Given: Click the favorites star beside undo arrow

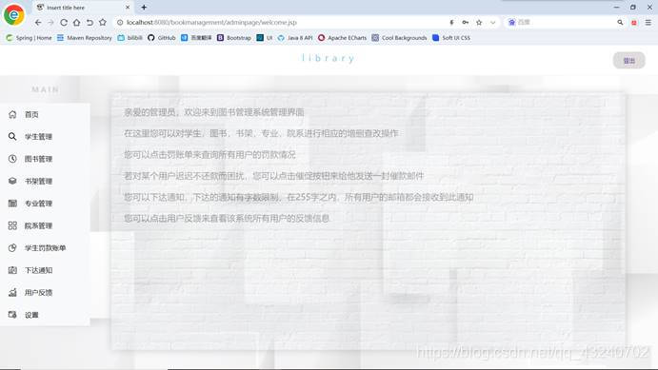Looking at the screenshot, I should click(x=103, y=22).
